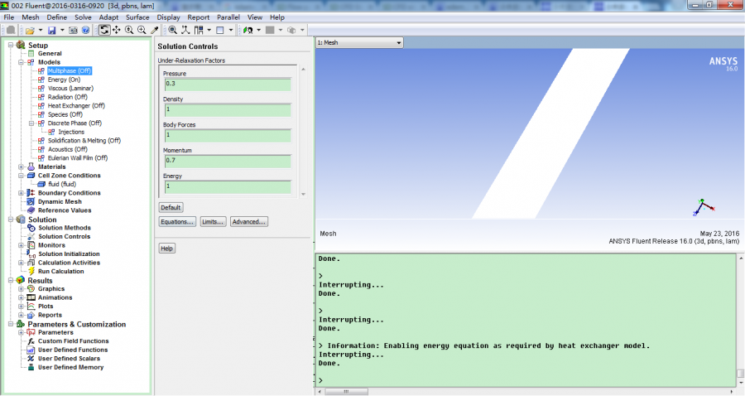745x396 pixels.
Task: Open the Surface menu
Action: (x=137, y=17)
